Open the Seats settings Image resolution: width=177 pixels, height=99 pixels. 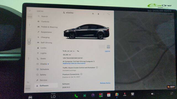click(x=41, y=59)
